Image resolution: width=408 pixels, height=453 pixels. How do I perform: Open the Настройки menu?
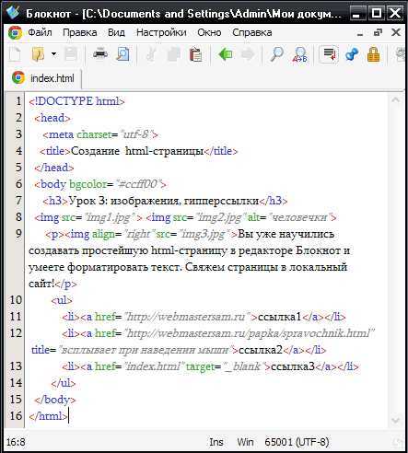pos(161,32)
